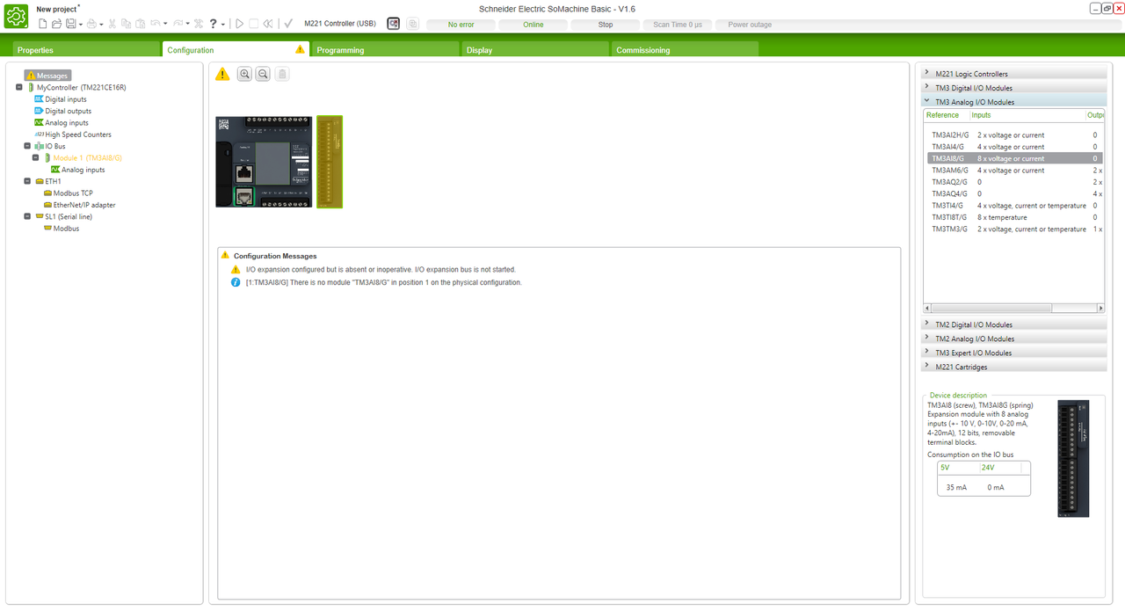Click the Reference column header

pyautogui.click(x=943, y=115)
